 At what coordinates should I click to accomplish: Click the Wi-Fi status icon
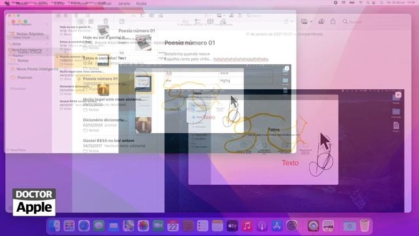tap(361, 3)
